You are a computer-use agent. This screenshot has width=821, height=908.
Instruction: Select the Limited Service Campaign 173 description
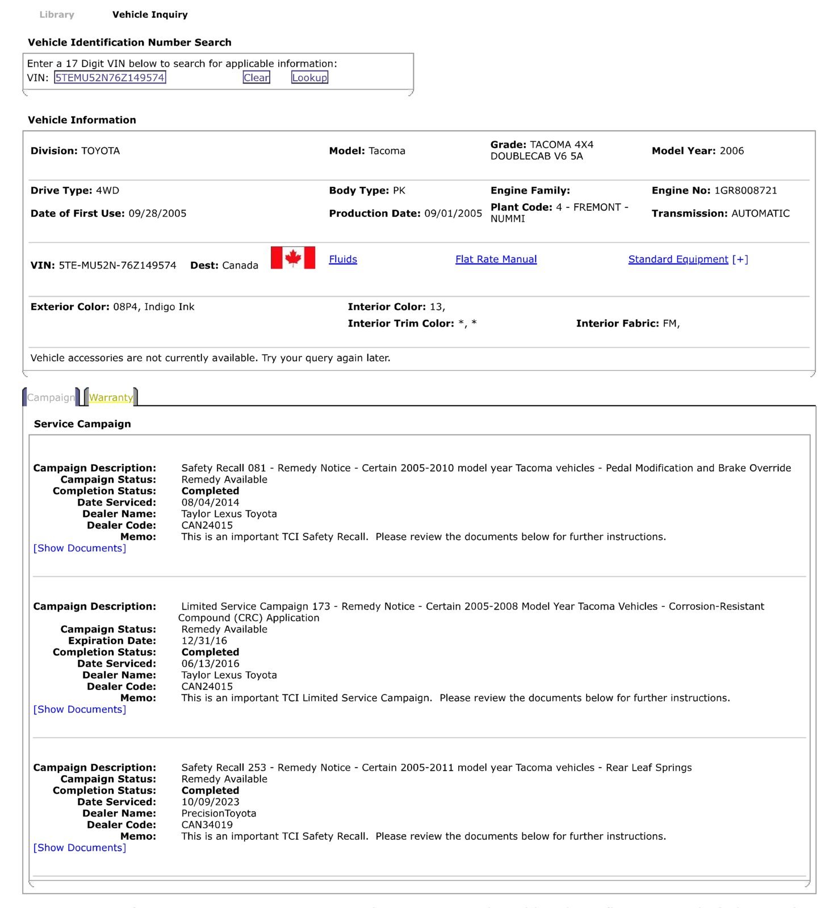[x=471, y=612]
